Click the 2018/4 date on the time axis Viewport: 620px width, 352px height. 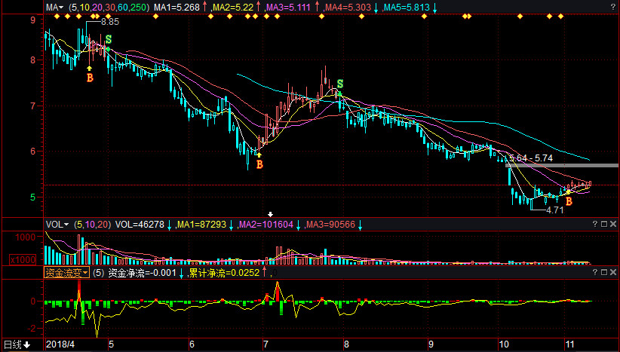tap(60, 344)
